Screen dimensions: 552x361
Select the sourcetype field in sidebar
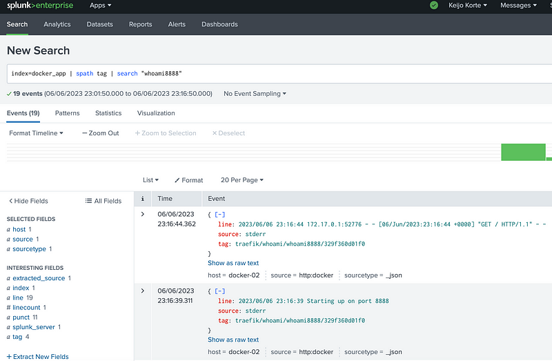pyautogui.click(x=29, y=248)
